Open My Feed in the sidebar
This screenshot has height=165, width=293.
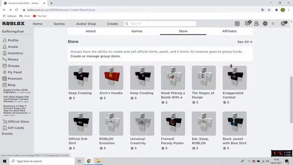tap(12, 72)
